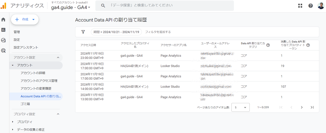
Task: Open 設定アシスタント in the sidebar
Action: 26,48
